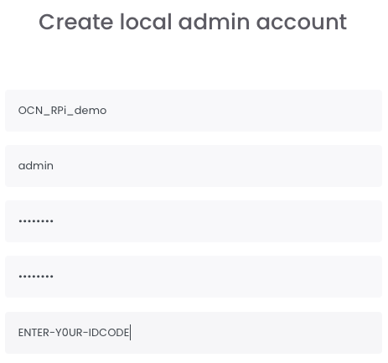The height and width of the screenshot is (363, 388).
Task: Focus the OCN_RPi_demo device name field
Action: (194, 111)
